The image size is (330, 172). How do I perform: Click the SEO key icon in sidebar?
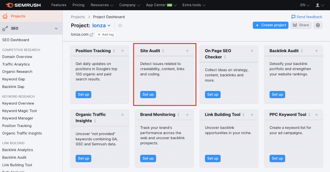[x=5, y=29]
